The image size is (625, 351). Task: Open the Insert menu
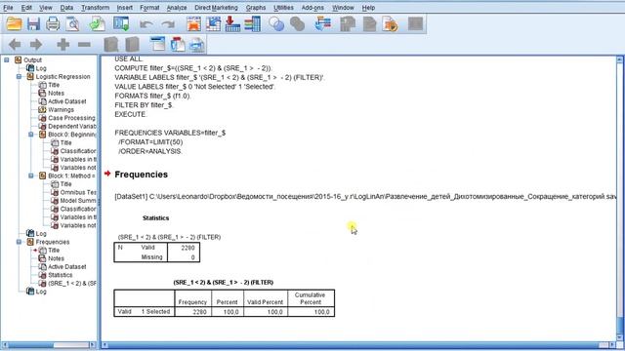125,8
